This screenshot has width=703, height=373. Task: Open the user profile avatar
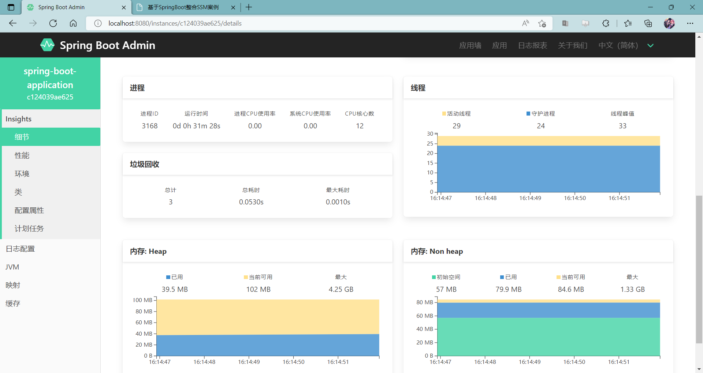click(669, 23)
